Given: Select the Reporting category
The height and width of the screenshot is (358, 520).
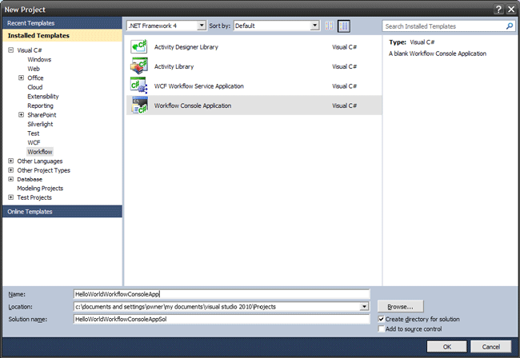Looking at the screenshot, I should tap(41, 105).
